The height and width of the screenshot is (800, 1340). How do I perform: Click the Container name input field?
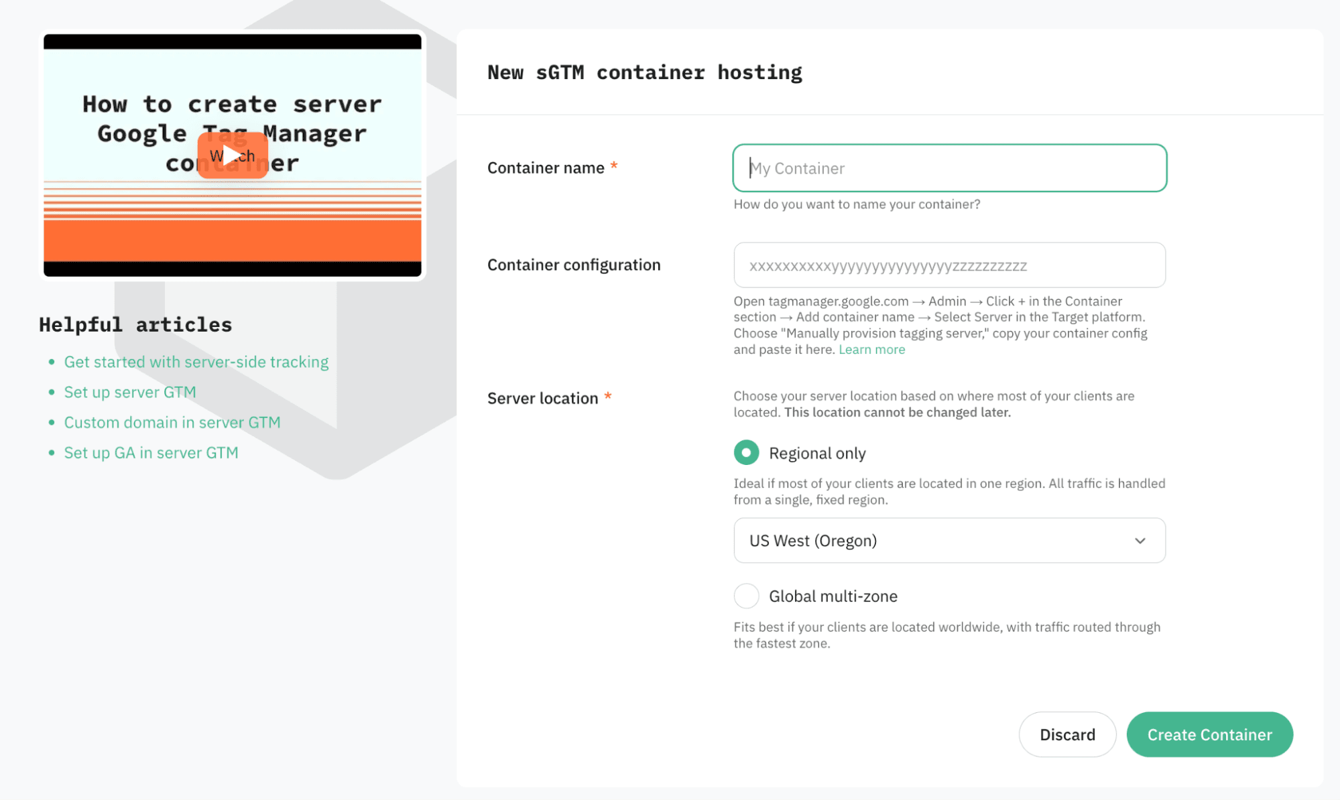pyautogui.click(x=949, y=168)
